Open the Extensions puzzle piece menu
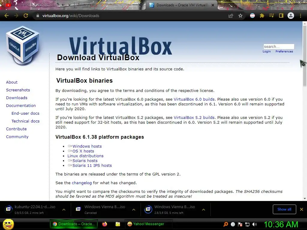Screen dimensions: 307x230 coord(262,16)
